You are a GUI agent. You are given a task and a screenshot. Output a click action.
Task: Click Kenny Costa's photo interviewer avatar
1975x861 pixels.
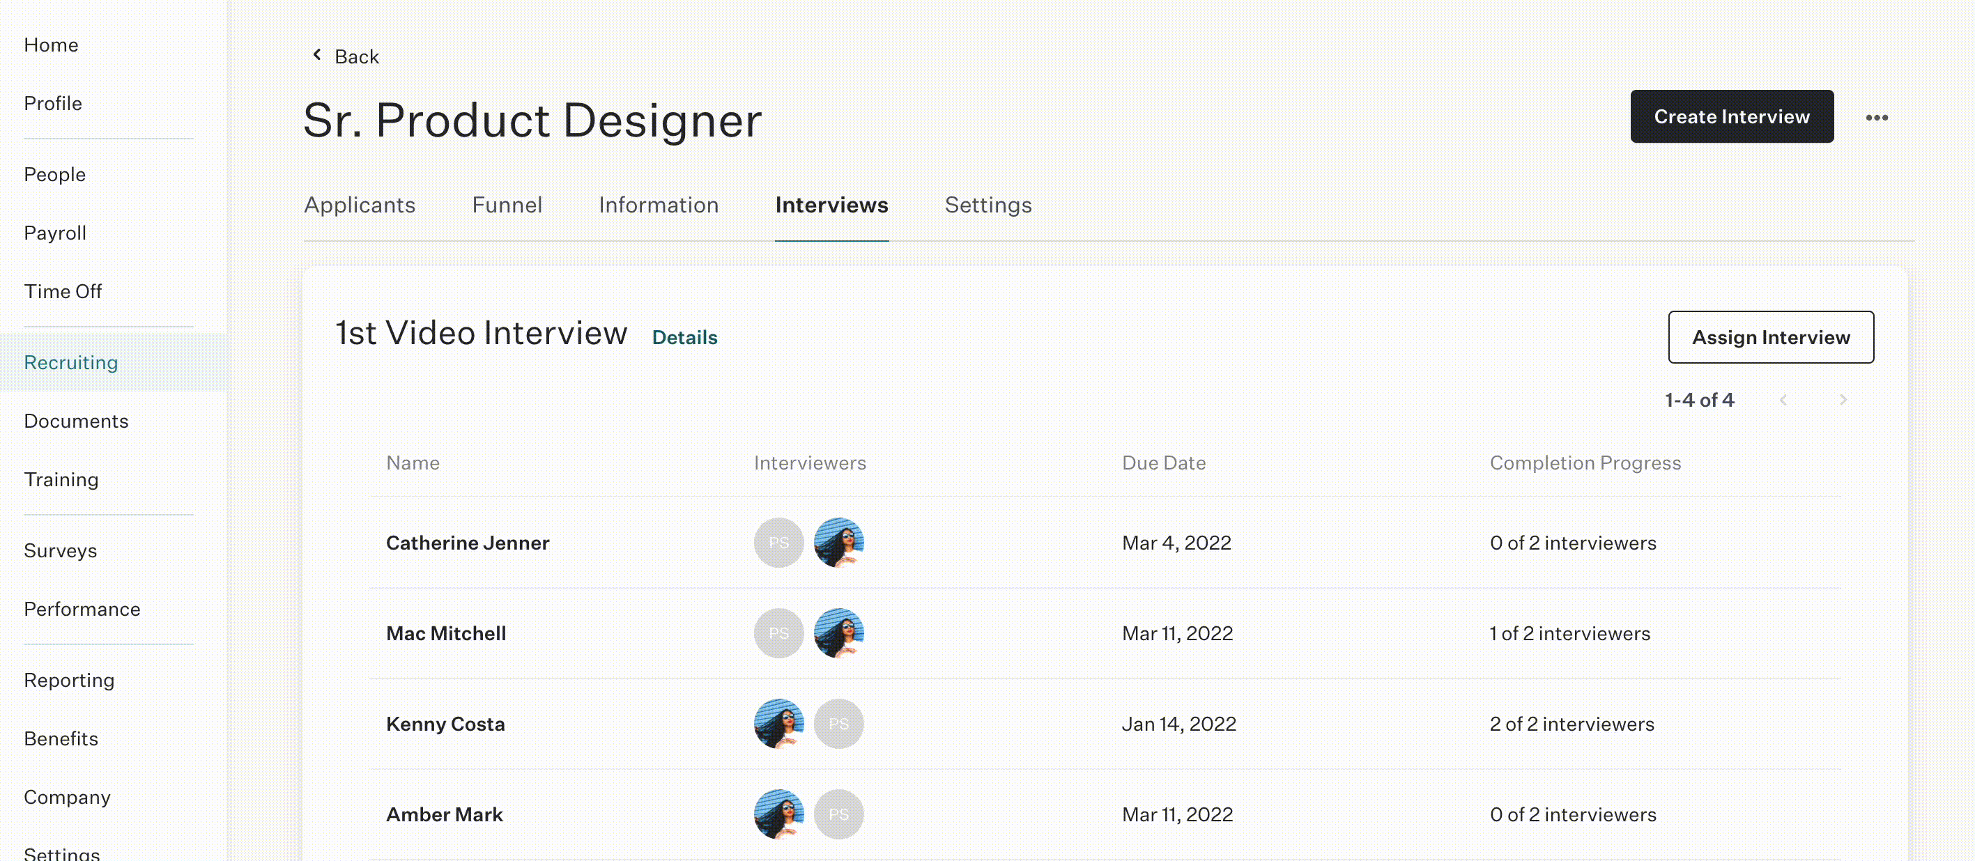pos(778,724)
